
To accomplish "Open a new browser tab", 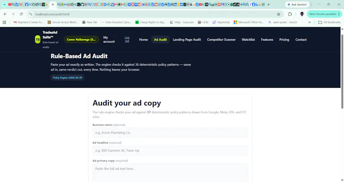I will 268,4.
